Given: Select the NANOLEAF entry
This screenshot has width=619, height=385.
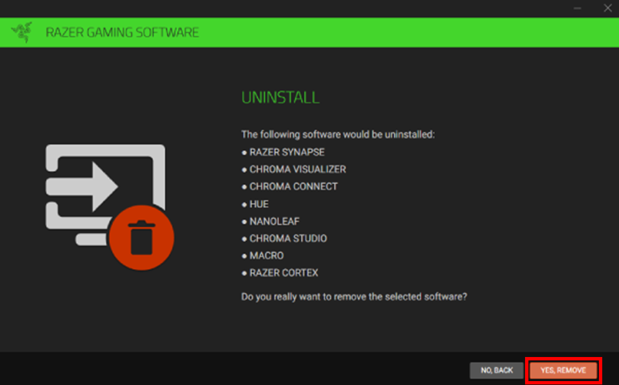Looking at the screenshot, I should 275,221.
